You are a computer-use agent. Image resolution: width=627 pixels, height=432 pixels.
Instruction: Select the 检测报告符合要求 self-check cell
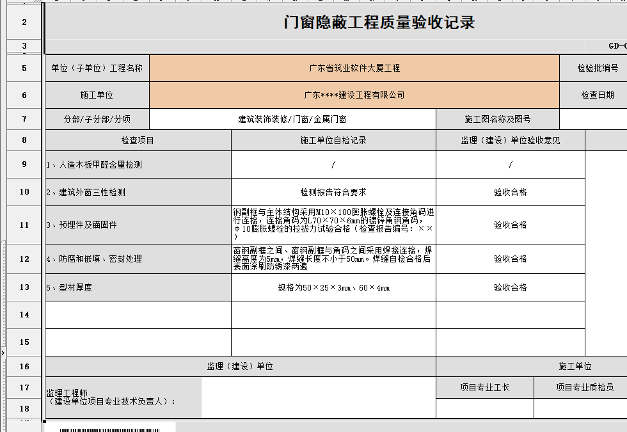point(333,192)
